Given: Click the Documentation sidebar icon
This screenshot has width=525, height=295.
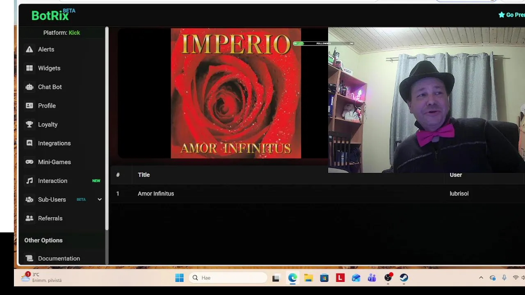Looking at the screenshot, I should pos(29,259).
